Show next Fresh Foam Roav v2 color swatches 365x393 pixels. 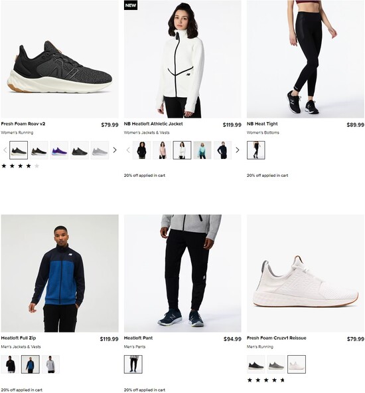(115, 150)
